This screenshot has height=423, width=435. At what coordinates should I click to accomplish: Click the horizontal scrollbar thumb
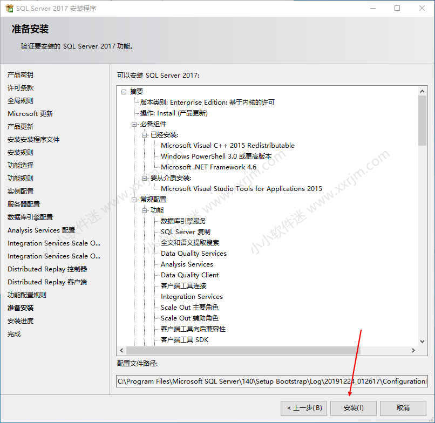(243, 350)
